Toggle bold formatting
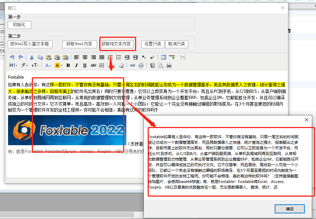The height and width of the screenshot is (219, 316). pos(68,65)
